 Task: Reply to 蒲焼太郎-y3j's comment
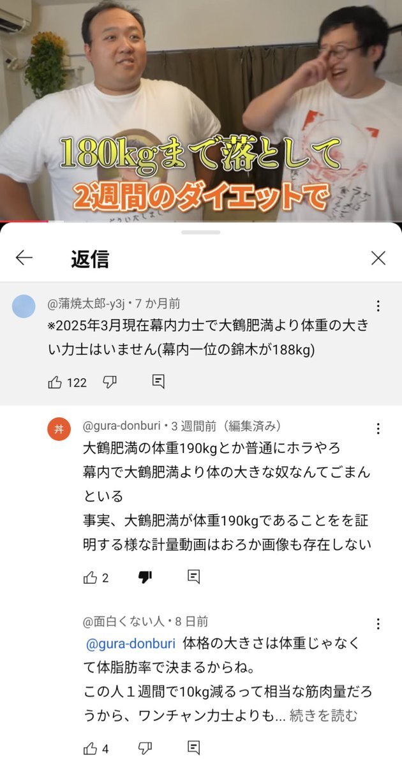click(158, 382)
